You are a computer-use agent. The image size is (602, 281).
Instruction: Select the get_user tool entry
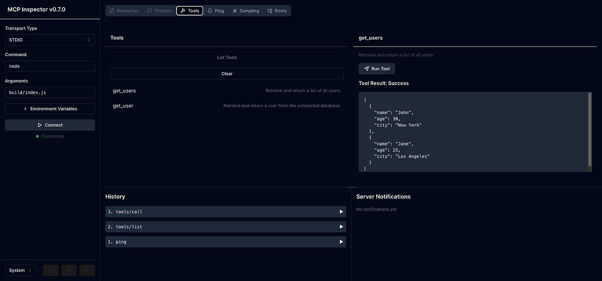[227, 106]
